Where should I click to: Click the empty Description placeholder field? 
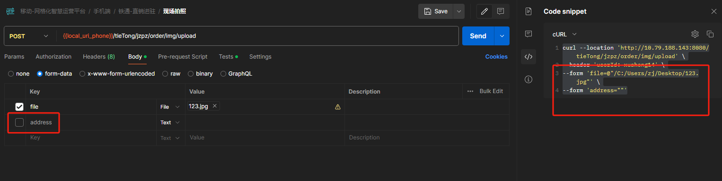427,138
